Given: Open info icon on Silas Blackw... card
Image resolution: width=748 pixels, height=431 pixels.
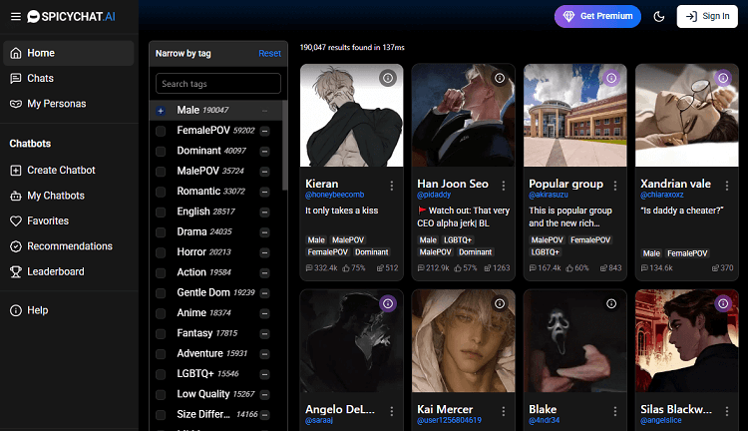Looking at the screenshot, I should [723, 303].
